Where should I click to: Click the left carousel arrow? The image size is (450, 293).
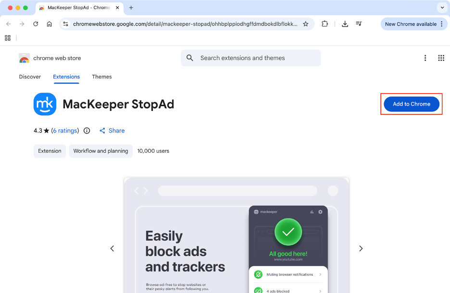[x=112, y=248]
